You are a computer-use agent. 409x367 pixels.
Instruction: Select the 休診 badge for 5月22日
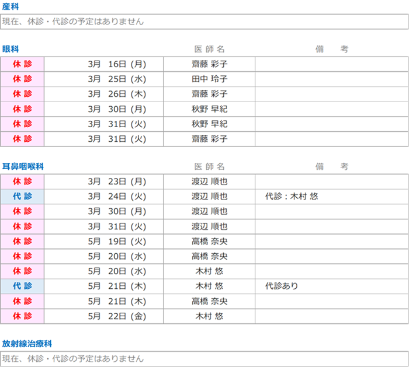(x=22, y=316)
